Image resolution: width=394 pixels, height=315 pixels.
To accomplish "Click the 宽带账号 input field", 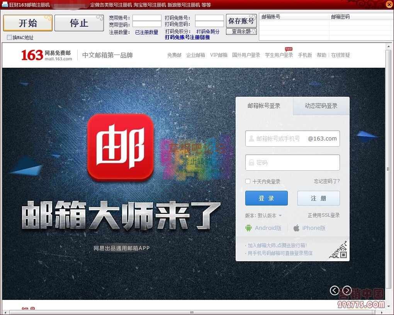I will (x=147, y=18).
